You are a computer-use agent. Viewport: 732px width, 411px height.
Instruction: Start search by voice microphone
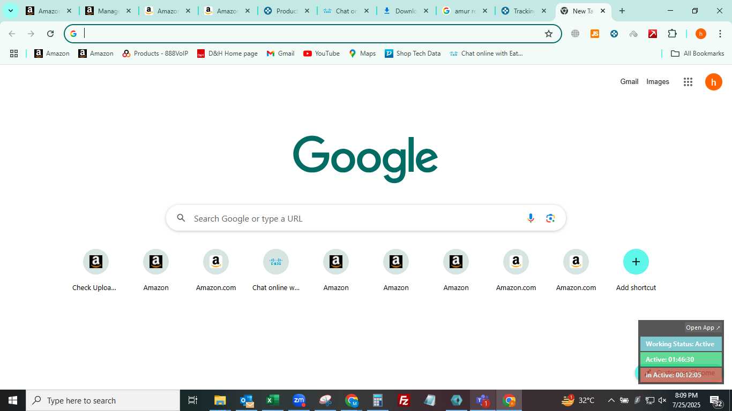click(531, 218)
